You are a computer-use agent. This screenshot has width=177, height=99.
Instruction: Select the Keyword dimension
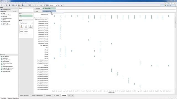point(5,16)
